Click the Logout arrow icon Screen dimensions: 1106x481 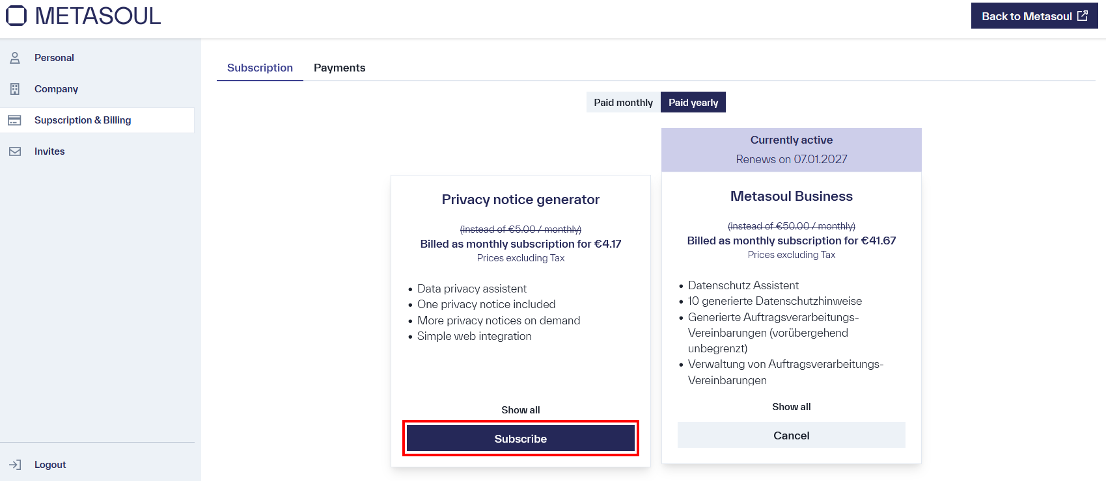pos(14,464)
